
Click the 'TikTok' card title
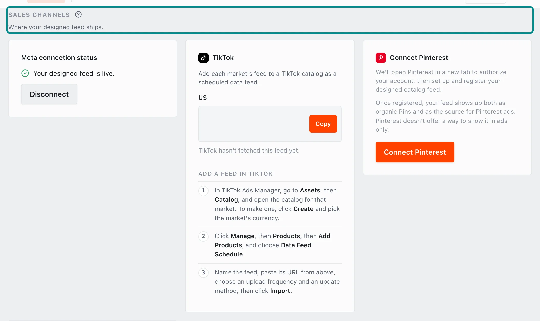click(223, 58)
